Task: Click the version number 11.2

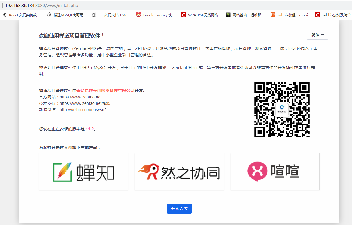Action: tap(90, 129)
